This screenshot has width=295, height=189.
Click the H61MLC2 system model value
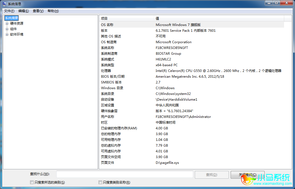pyautogui.click(x=163, y=59)
